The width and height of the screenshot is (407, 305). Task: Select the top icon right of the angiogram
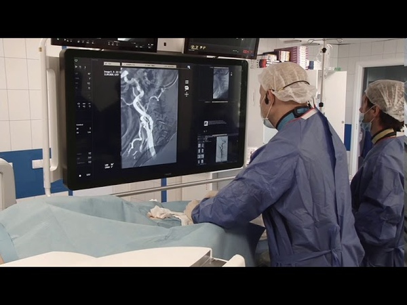[186, 82]
